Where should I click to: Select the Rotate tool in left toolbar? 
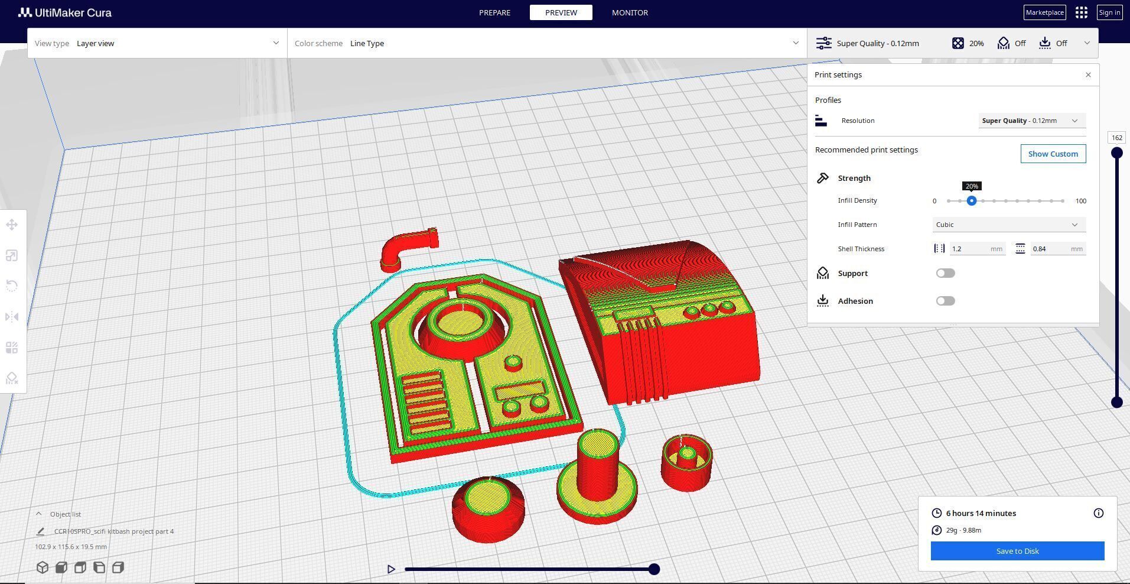point(12,286)
